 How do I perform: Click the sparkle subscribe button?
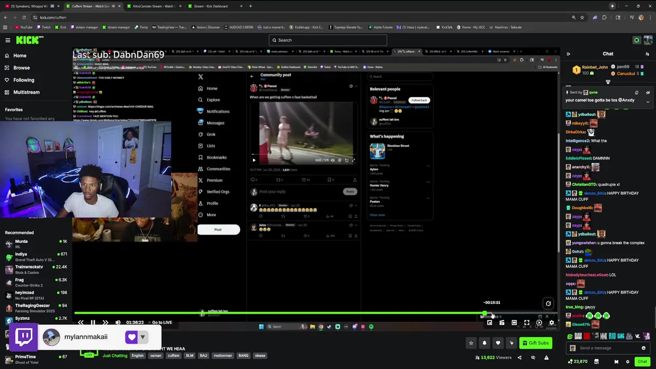click(511, 343)
